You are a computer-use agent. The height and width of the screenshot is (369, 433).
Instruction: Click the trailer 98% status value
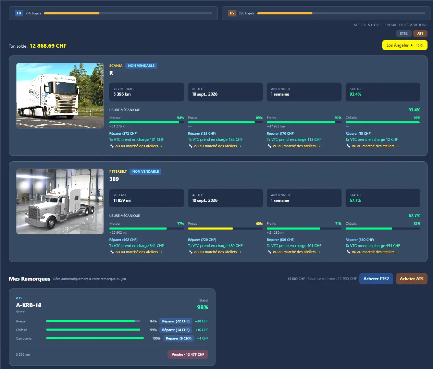coord(203,307)
